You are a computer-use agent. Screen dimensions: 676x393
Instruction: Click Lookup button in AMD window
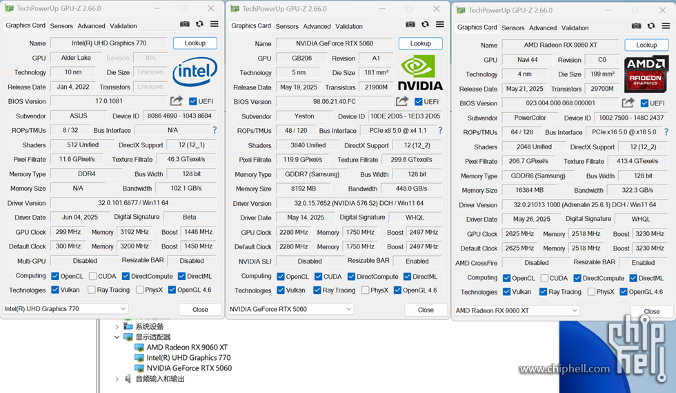pos(646,45)
